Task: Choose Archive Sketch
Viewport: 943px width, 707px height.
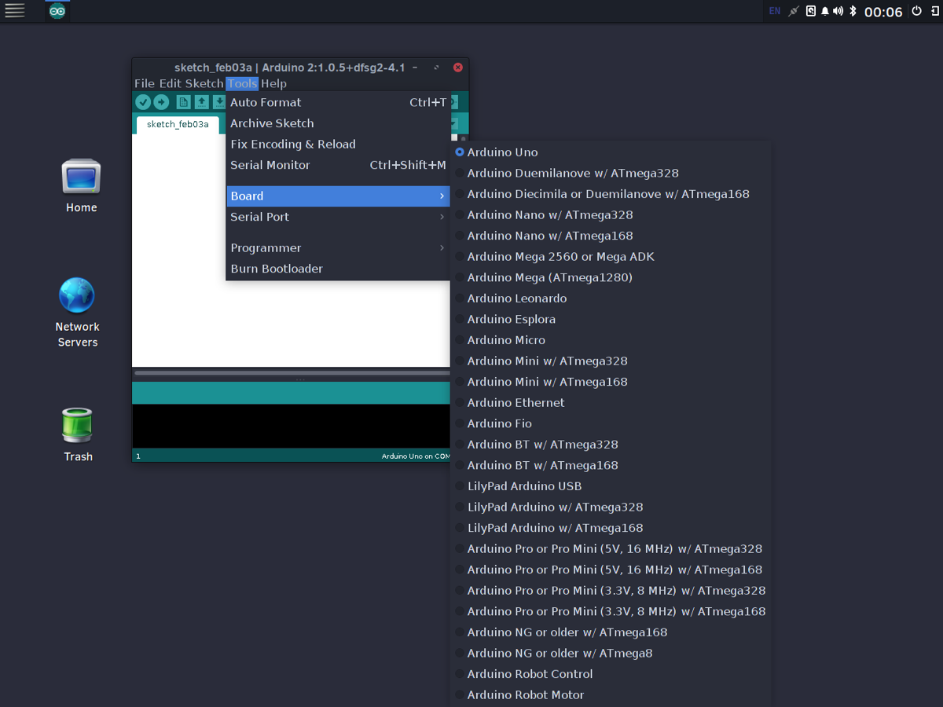Action: coord(338,123)
